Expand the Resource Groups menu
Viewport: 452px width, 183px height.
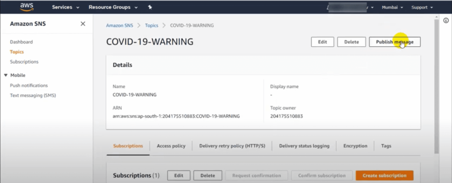click(113, 7)
